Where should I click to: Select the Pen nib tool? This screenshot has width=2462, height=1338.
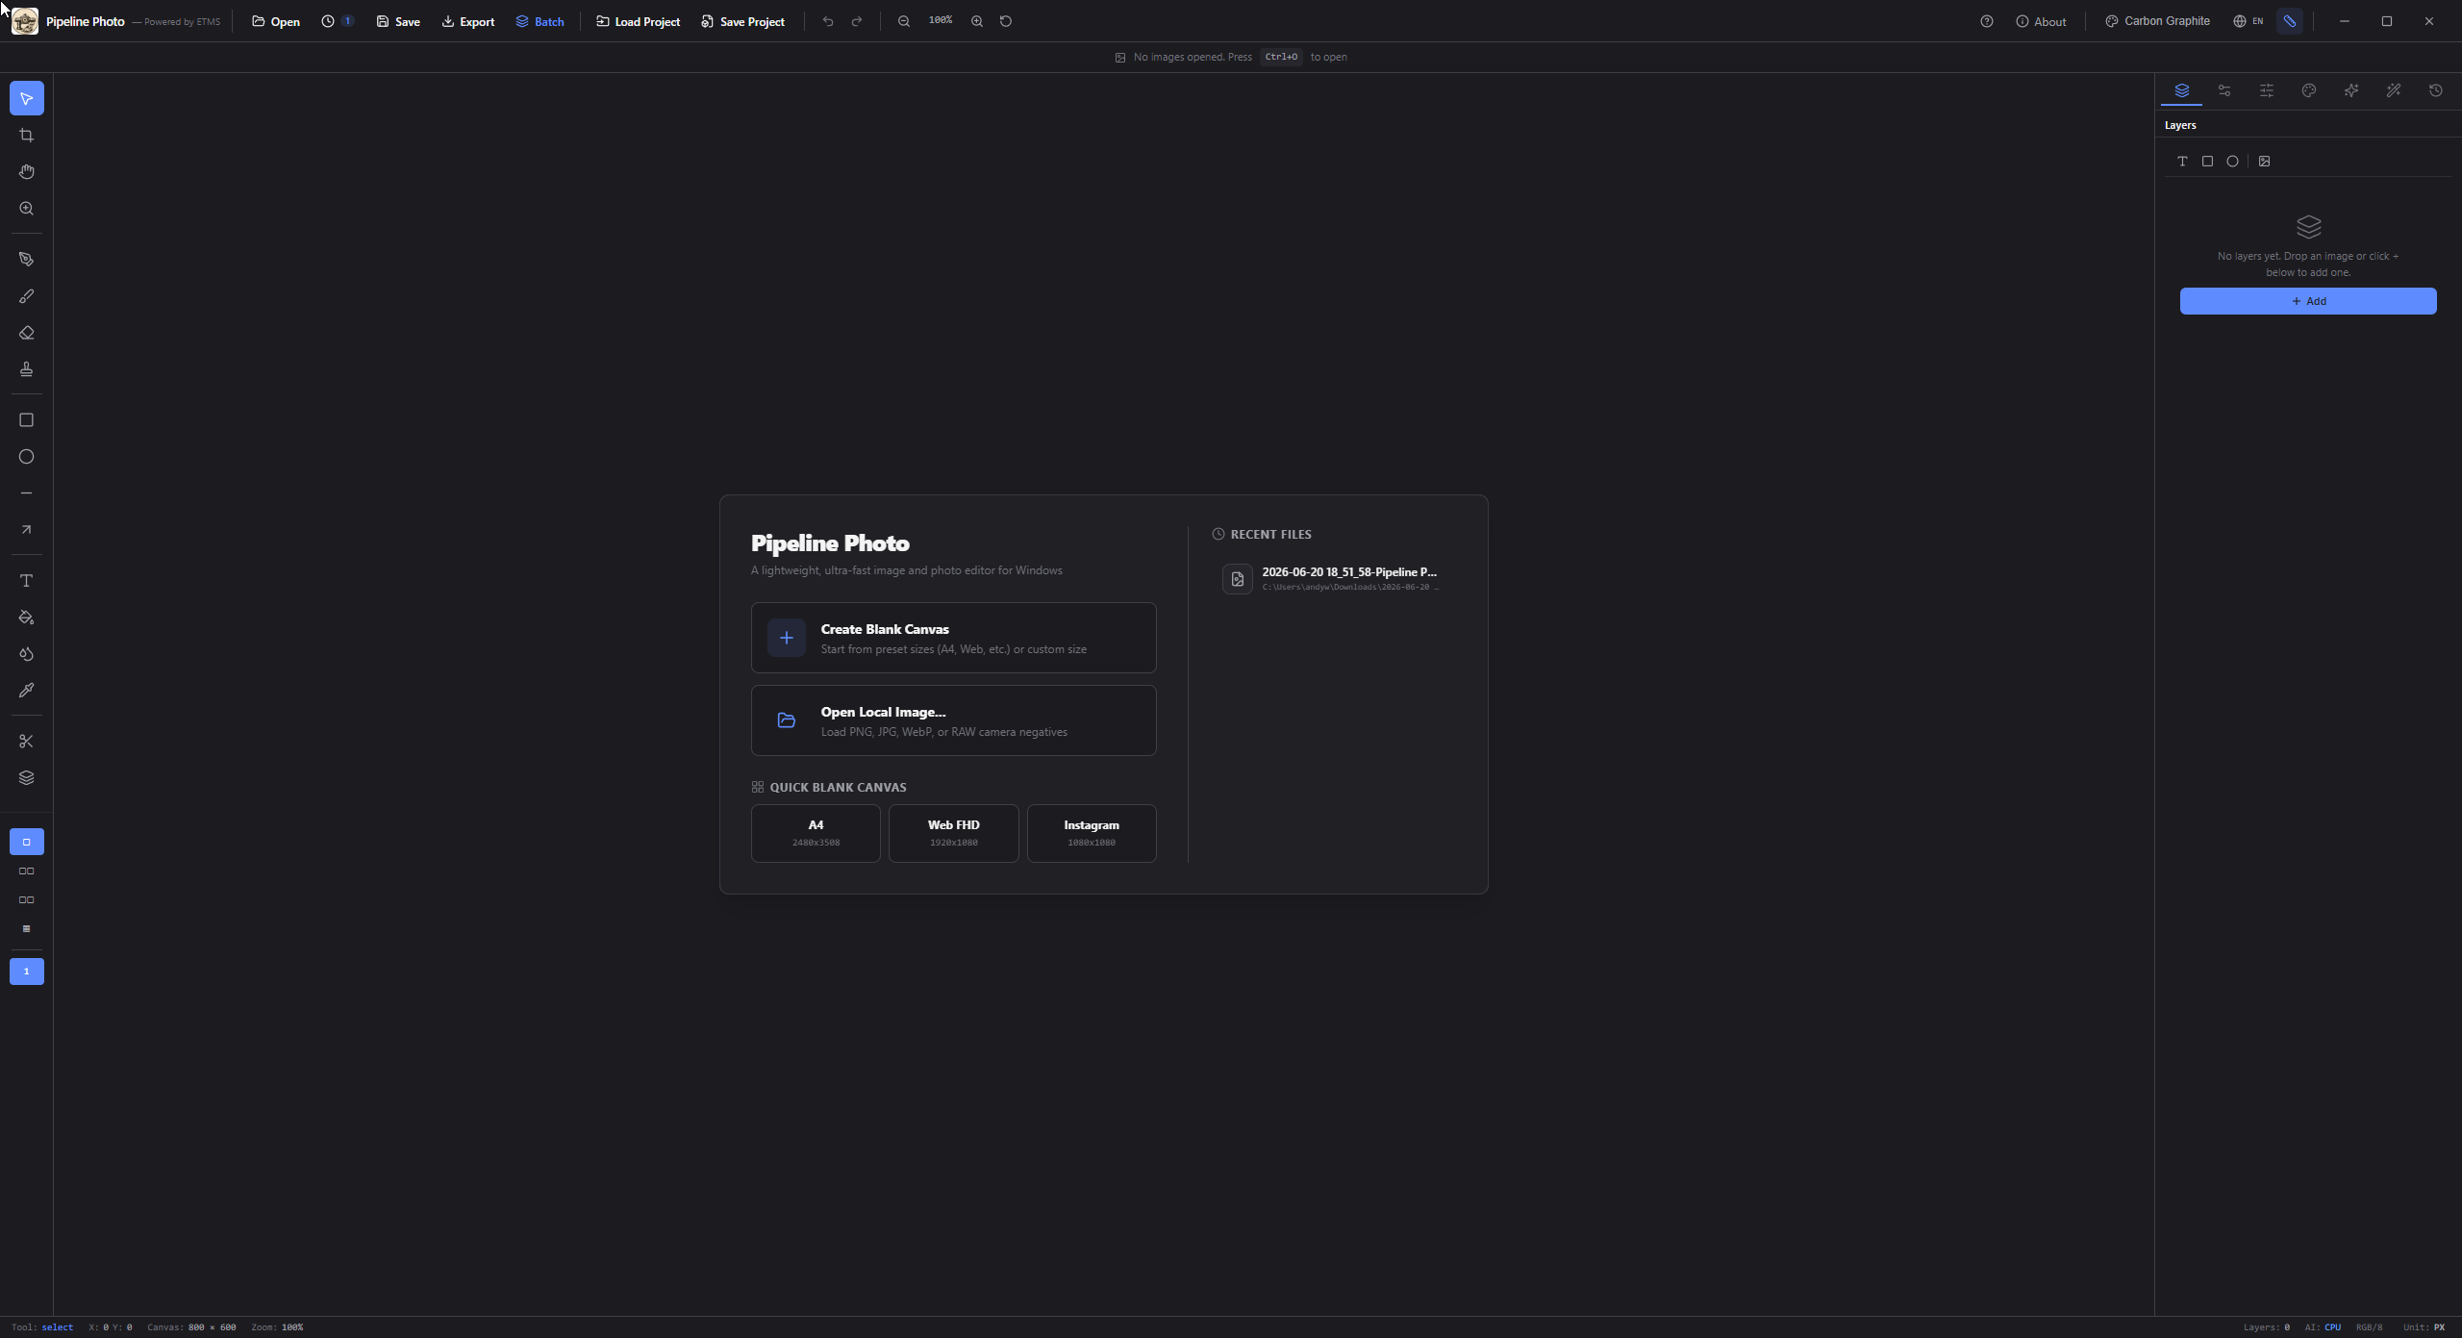[x=26, y=259]
